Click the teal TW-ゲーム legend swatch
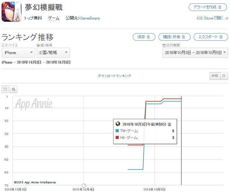The width and height of the screenshot is (230, 193). pos(117,131)
